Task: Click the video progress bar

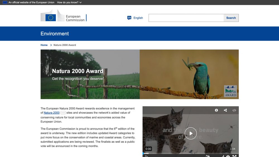Action: pos(191,153)
